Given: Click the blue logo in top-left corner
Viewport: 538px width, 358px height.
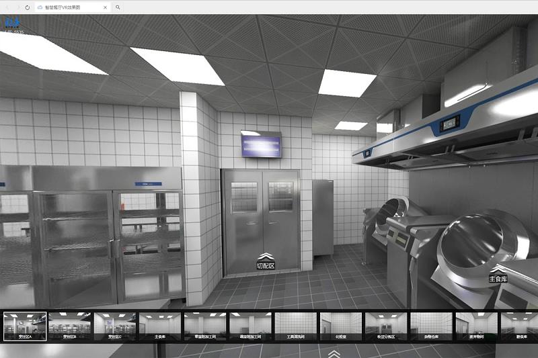Looking at the screenshot, I should point(13,23).
